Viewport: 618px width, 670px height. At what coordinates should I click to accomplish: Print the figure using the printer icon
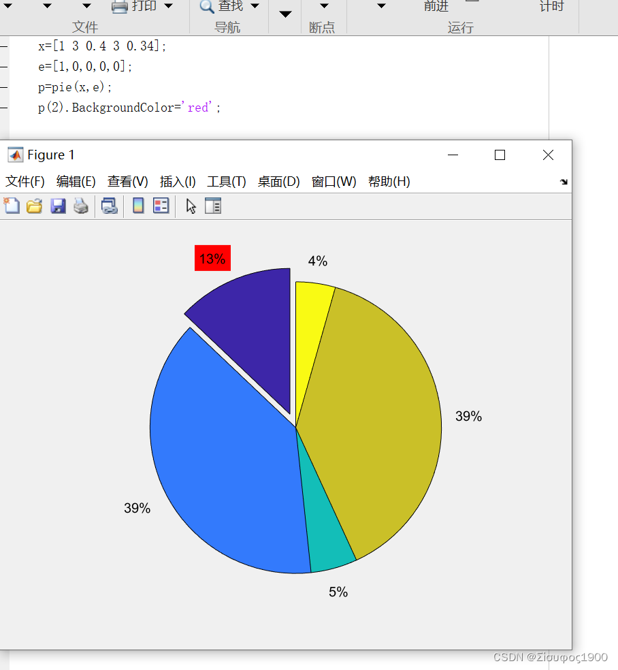click(81, 205)
